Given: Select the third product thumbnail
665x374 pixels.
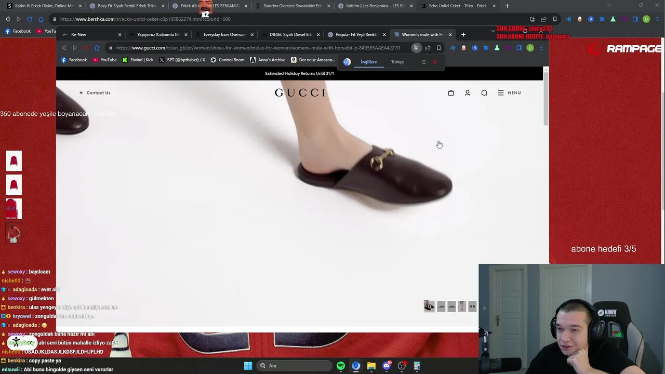Looking at the screenshot, I should 451,306.
